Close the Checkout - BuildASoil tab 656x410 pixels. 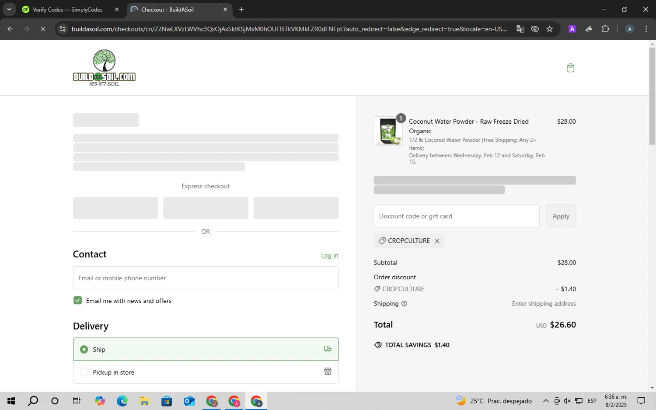(225, 10)
